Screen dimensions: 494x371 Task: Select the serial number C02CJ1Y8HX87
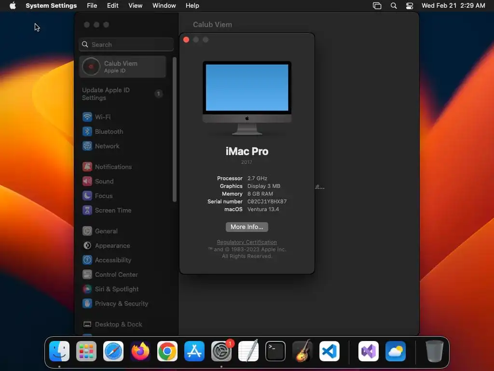267,201
